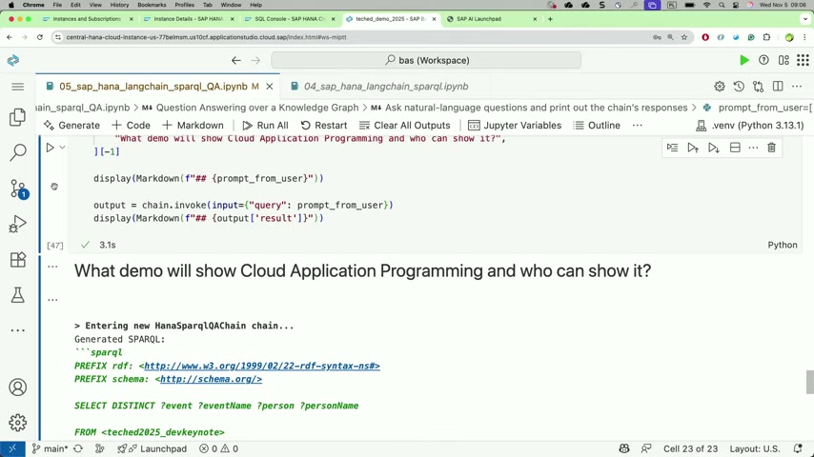This screenshot has width=814, height=457.
Task: Open Chrome tab list chevron
Action: point(805,19)
